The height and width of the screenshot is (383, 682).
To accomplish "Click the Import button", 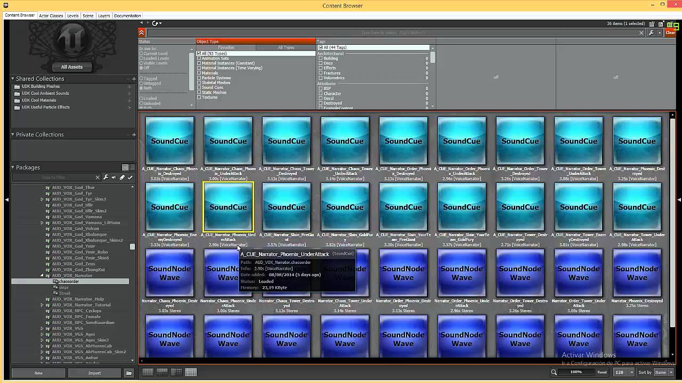I will tap(94, 373).
